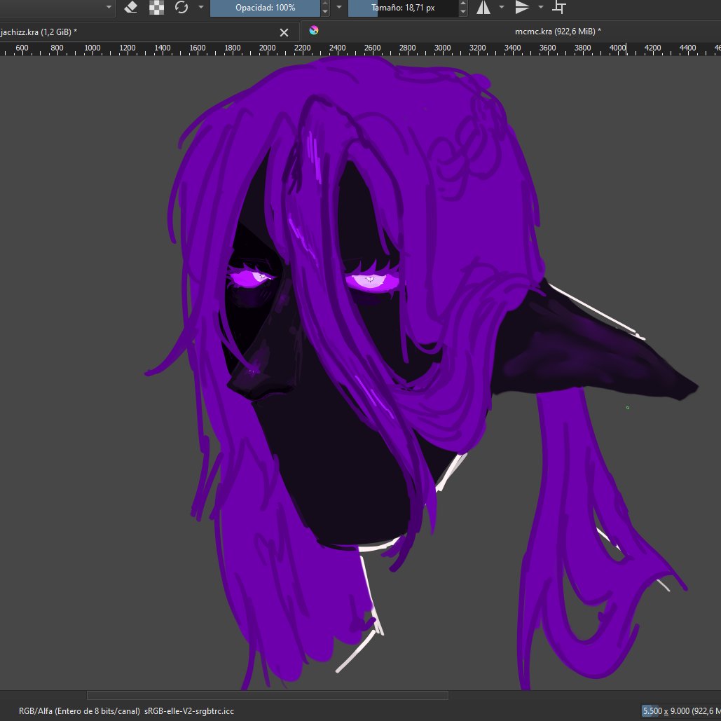Open vertical mirror tool options dropdown
721x721 pixels.
pos(541,7)
